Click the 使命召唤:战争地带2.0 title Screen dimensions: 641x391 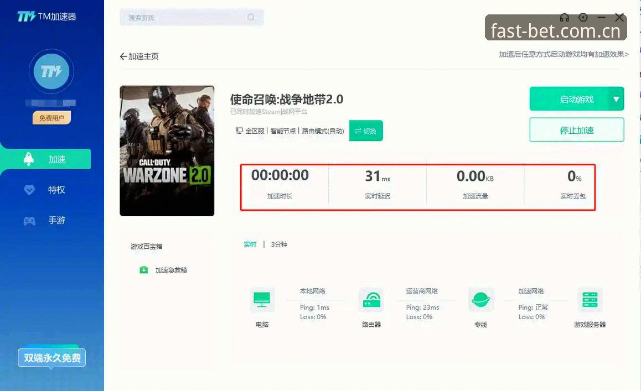click(287, 100)
